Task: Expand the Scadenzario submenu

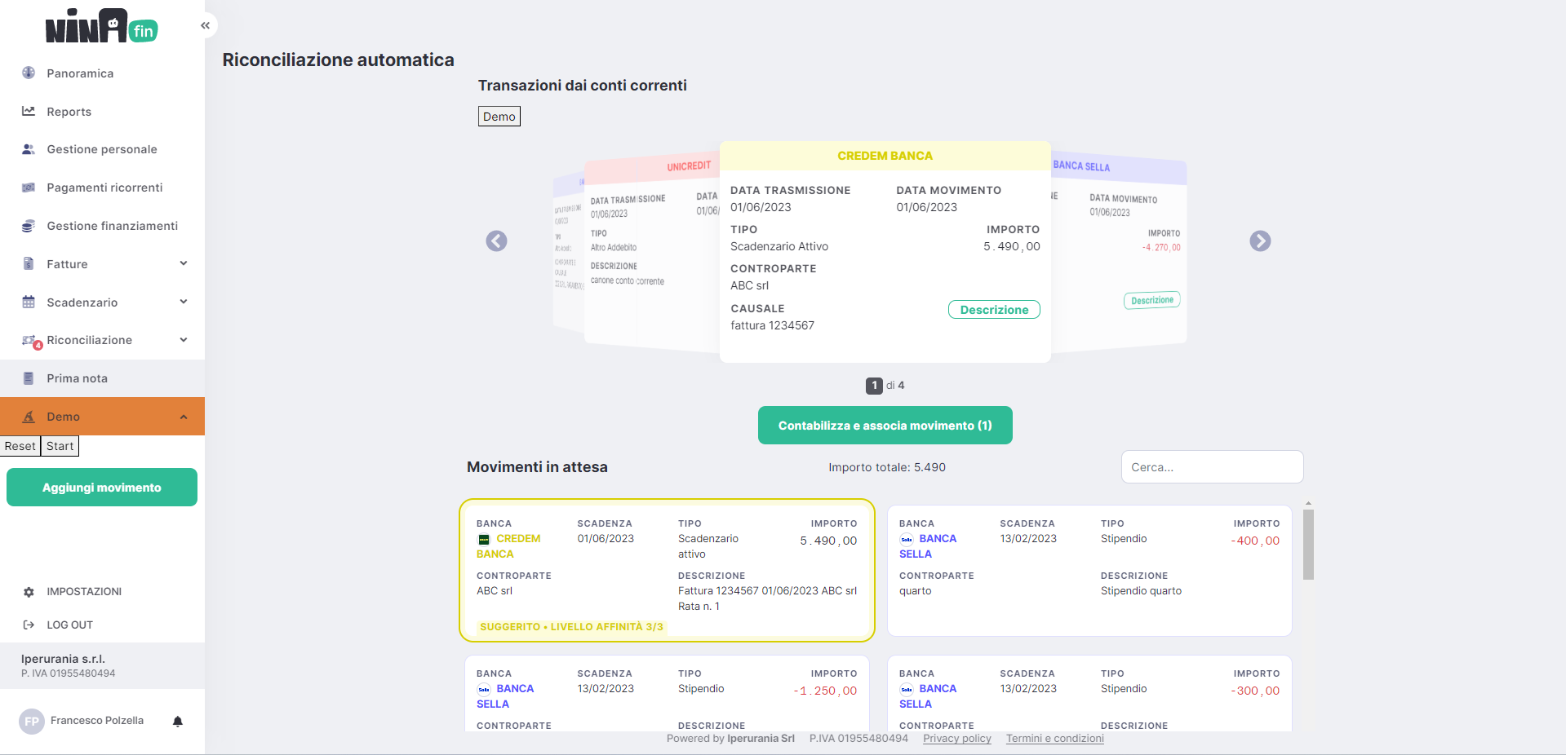Action: tap(184, 302)
